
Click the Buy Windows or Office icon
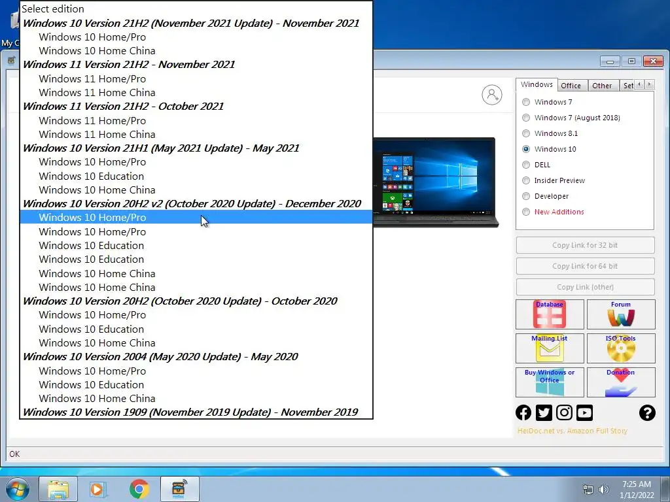pyautogui.click(x=550, y=382)
